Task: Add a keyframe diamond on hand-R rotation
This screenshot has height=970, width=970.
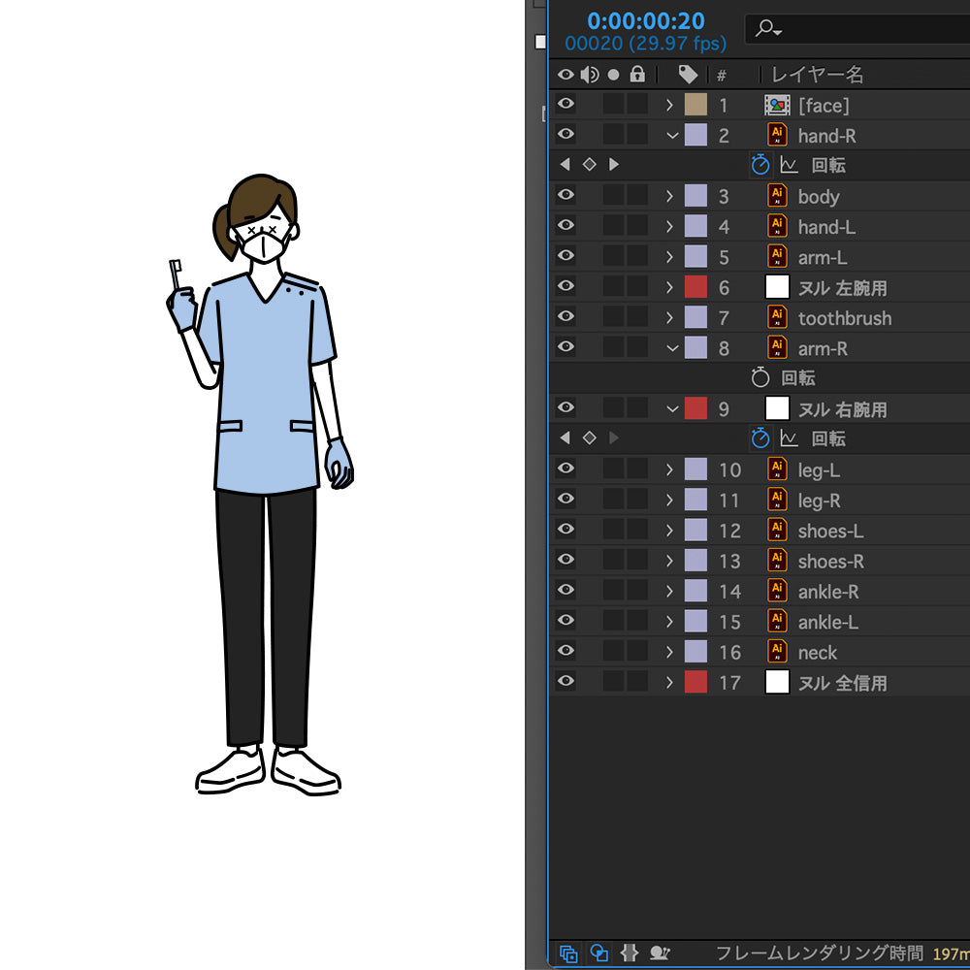Action: coord(589,165)
